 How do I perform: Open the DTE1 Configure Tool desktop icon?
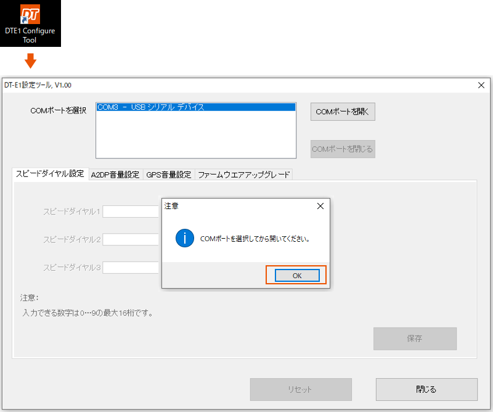point(30,15)
